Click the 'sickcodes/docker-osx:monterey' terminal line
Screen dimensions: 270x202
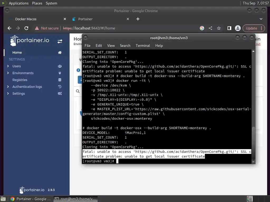(x=121, y=119)
